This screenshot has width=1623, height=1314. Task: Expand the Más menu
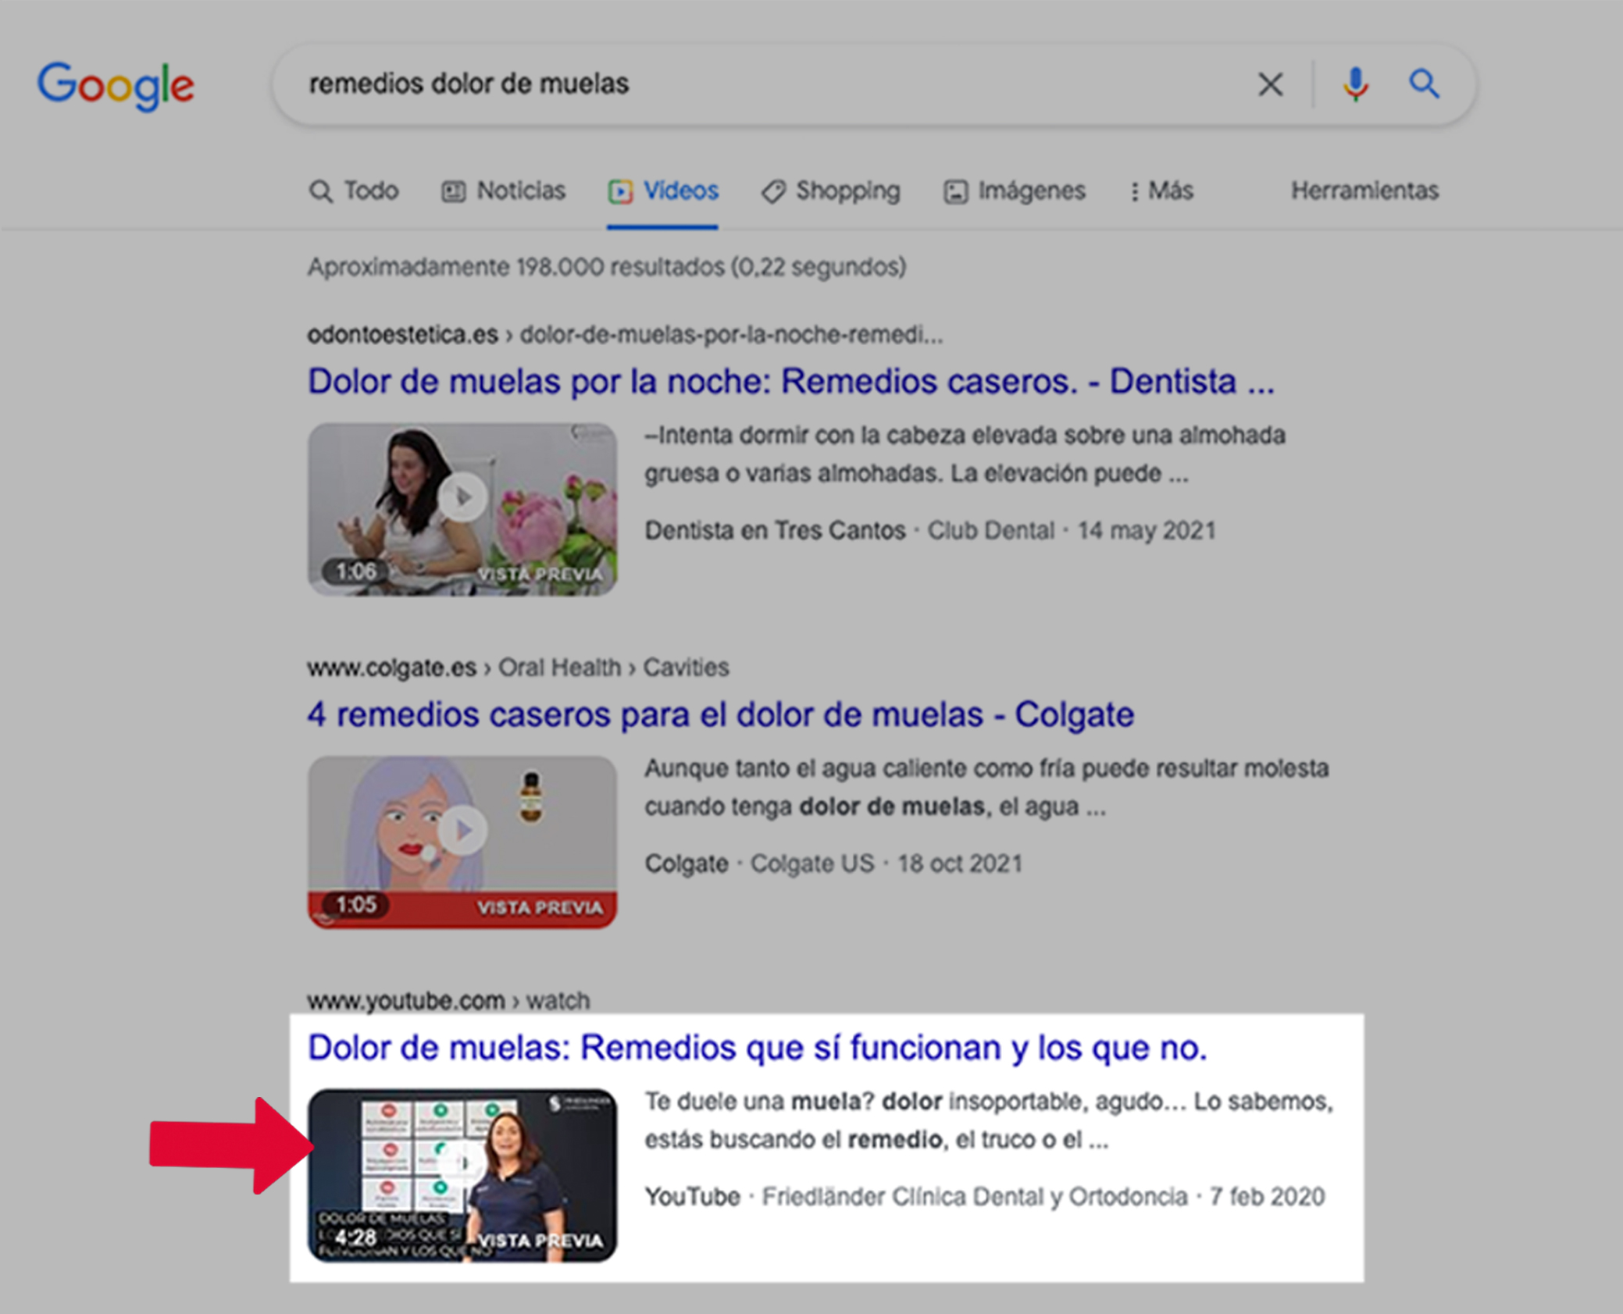click(x=1161, y=191)
